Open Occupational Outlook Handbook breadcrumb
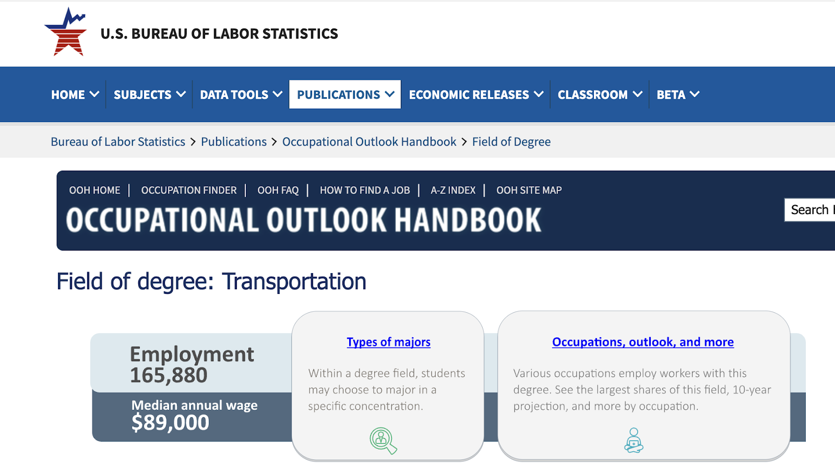The height and width of the screenshot is (474, 835). point(369,142)
